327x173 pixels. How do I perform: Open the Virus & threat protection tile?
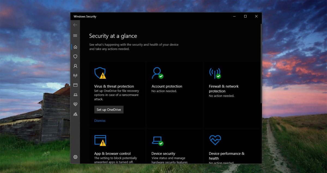[x=117, y=95]
